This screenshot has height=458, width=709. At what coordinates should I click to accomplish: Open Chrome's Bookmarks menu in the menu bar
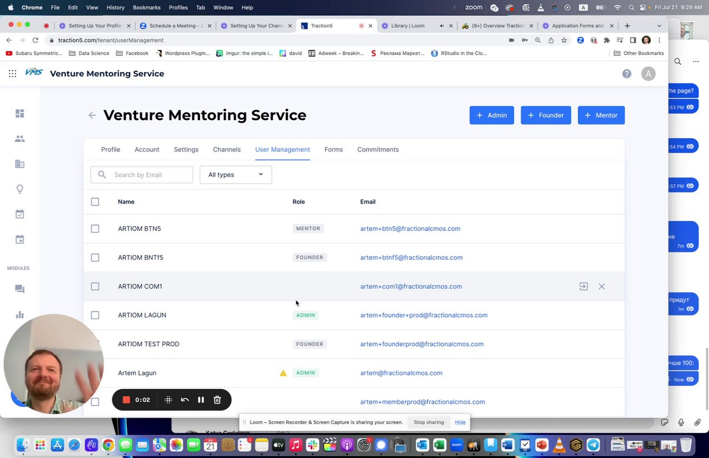pos(146,8)
